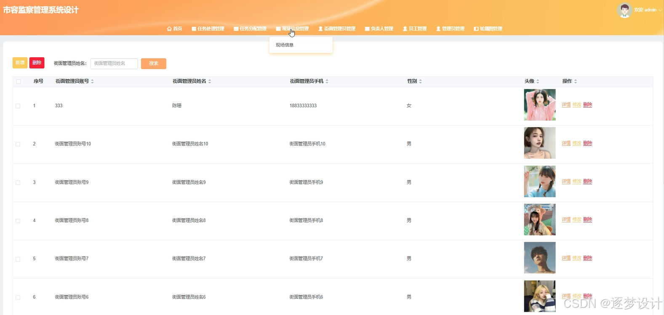
Task: Sort by 操作 column arrows
Action: click(x=576, y=81)
